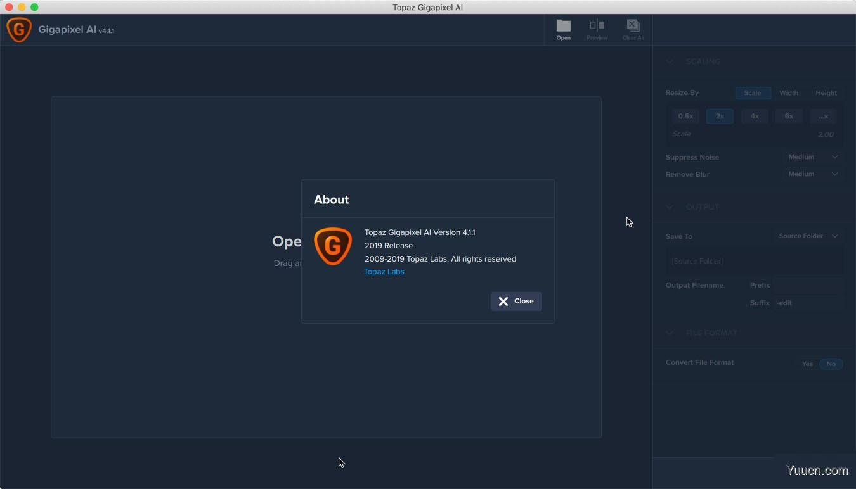Choose the 0.5x scale preset
The image size is (856, 489).
(685, 117)
